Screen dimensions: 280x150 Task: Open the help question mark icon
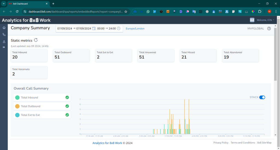tap(269, 28)
